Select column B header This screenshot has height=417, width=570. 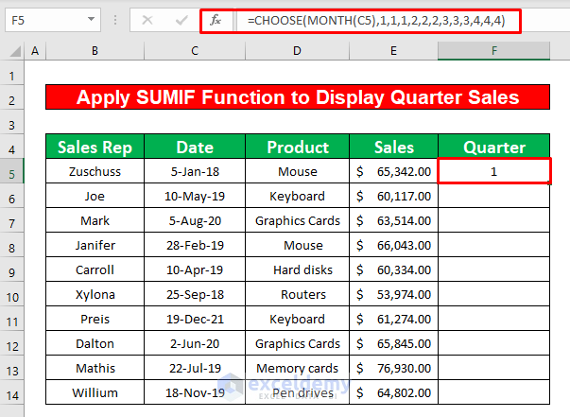tap(95, 50)
